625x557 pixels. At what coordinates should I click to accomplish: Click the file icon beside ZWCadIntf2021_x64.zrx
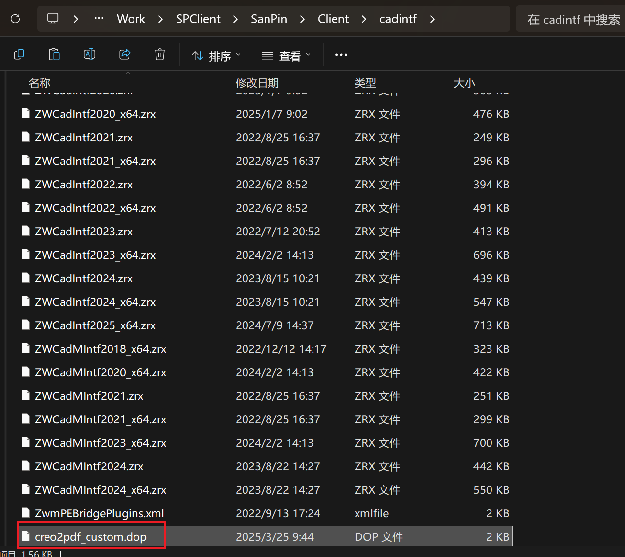click(26, 161)
